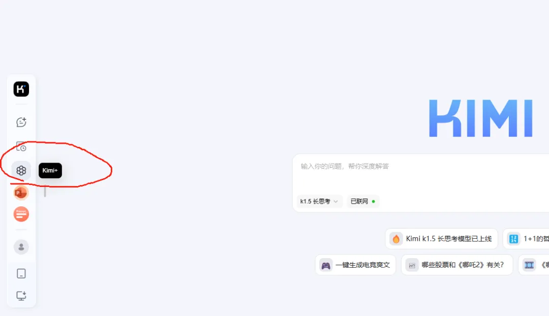Click the desktop download icon

(x=21, y=296)
